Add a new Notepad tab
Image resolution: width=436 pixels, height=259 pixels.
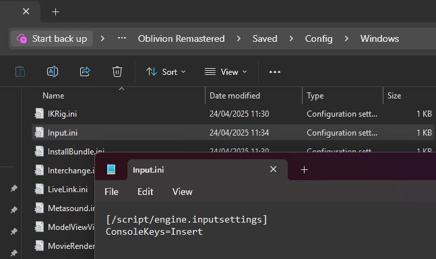click(x=304, y=170)
